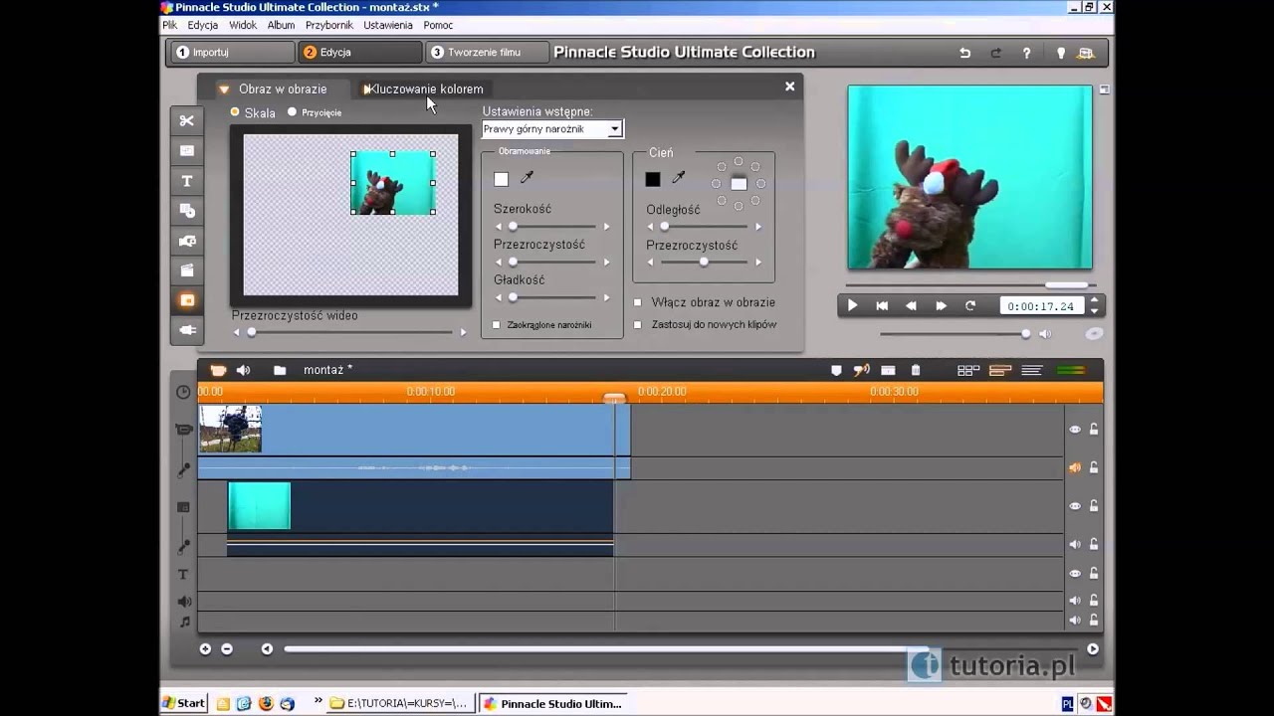Open the frame grabber camera tool

pyautogui.click(x=186, y=241)
